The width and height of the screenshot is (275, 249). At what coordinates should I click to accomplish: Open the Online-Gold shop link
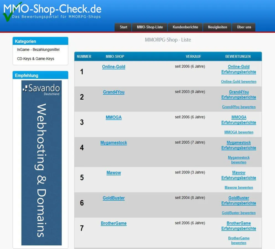[x=113, y=67]
